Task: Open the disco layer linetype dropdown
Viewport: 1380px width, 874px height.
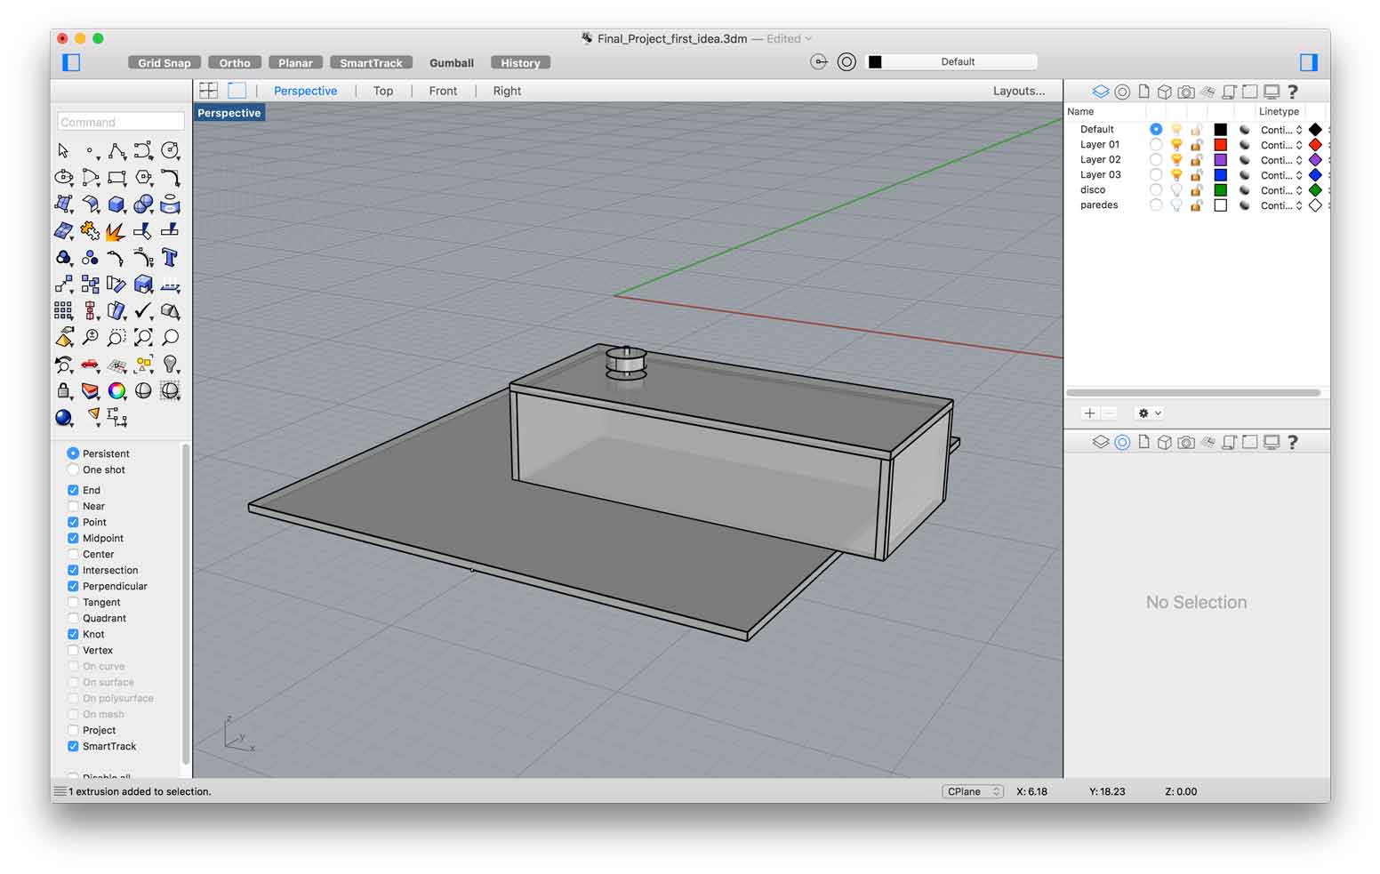Action: [x=1281, y=190]
